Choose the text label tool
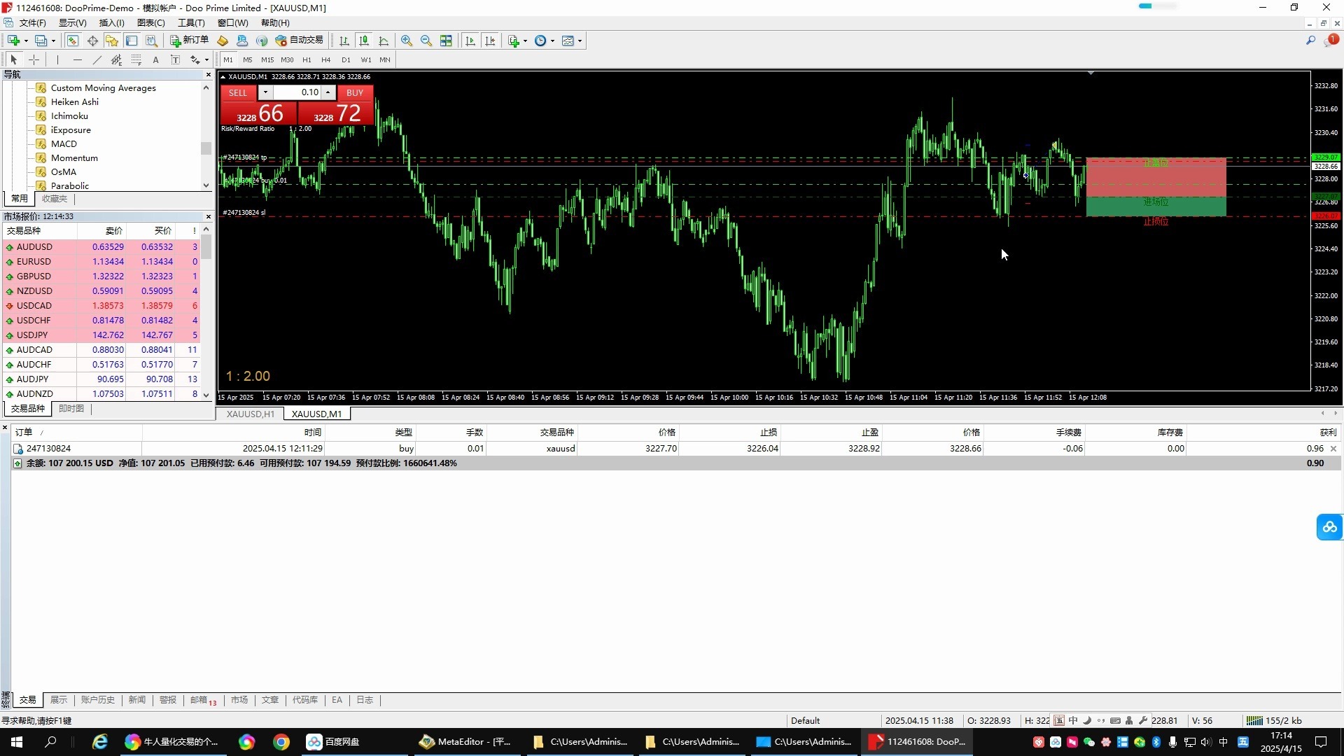 tap(155, 59)
